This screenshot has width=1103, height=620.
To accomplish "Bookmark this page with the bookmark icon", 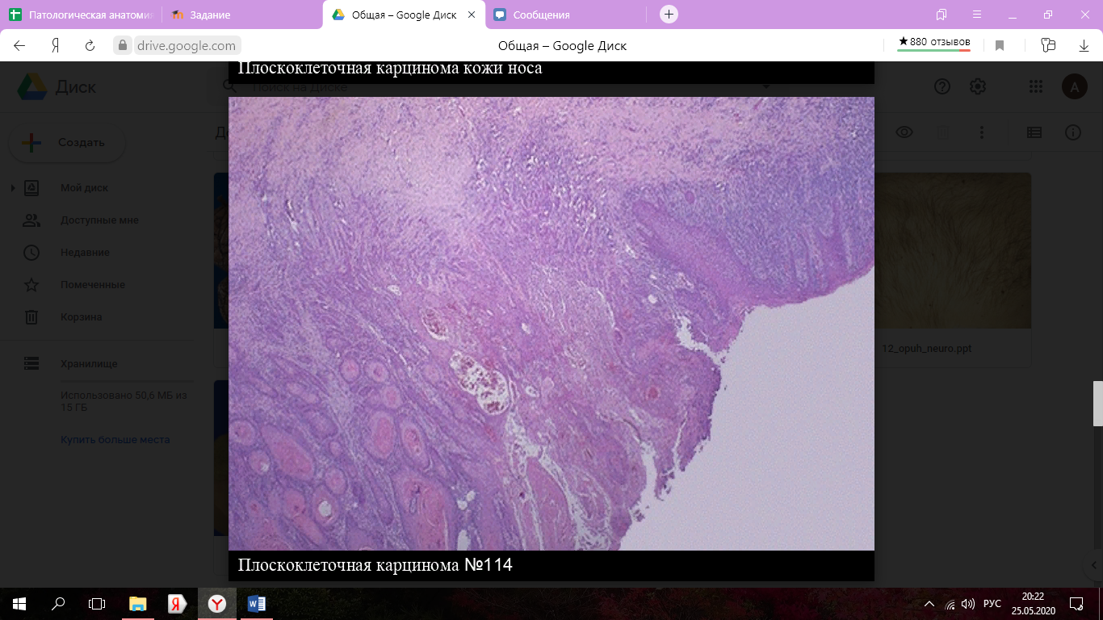I will tap(1000, 46).
